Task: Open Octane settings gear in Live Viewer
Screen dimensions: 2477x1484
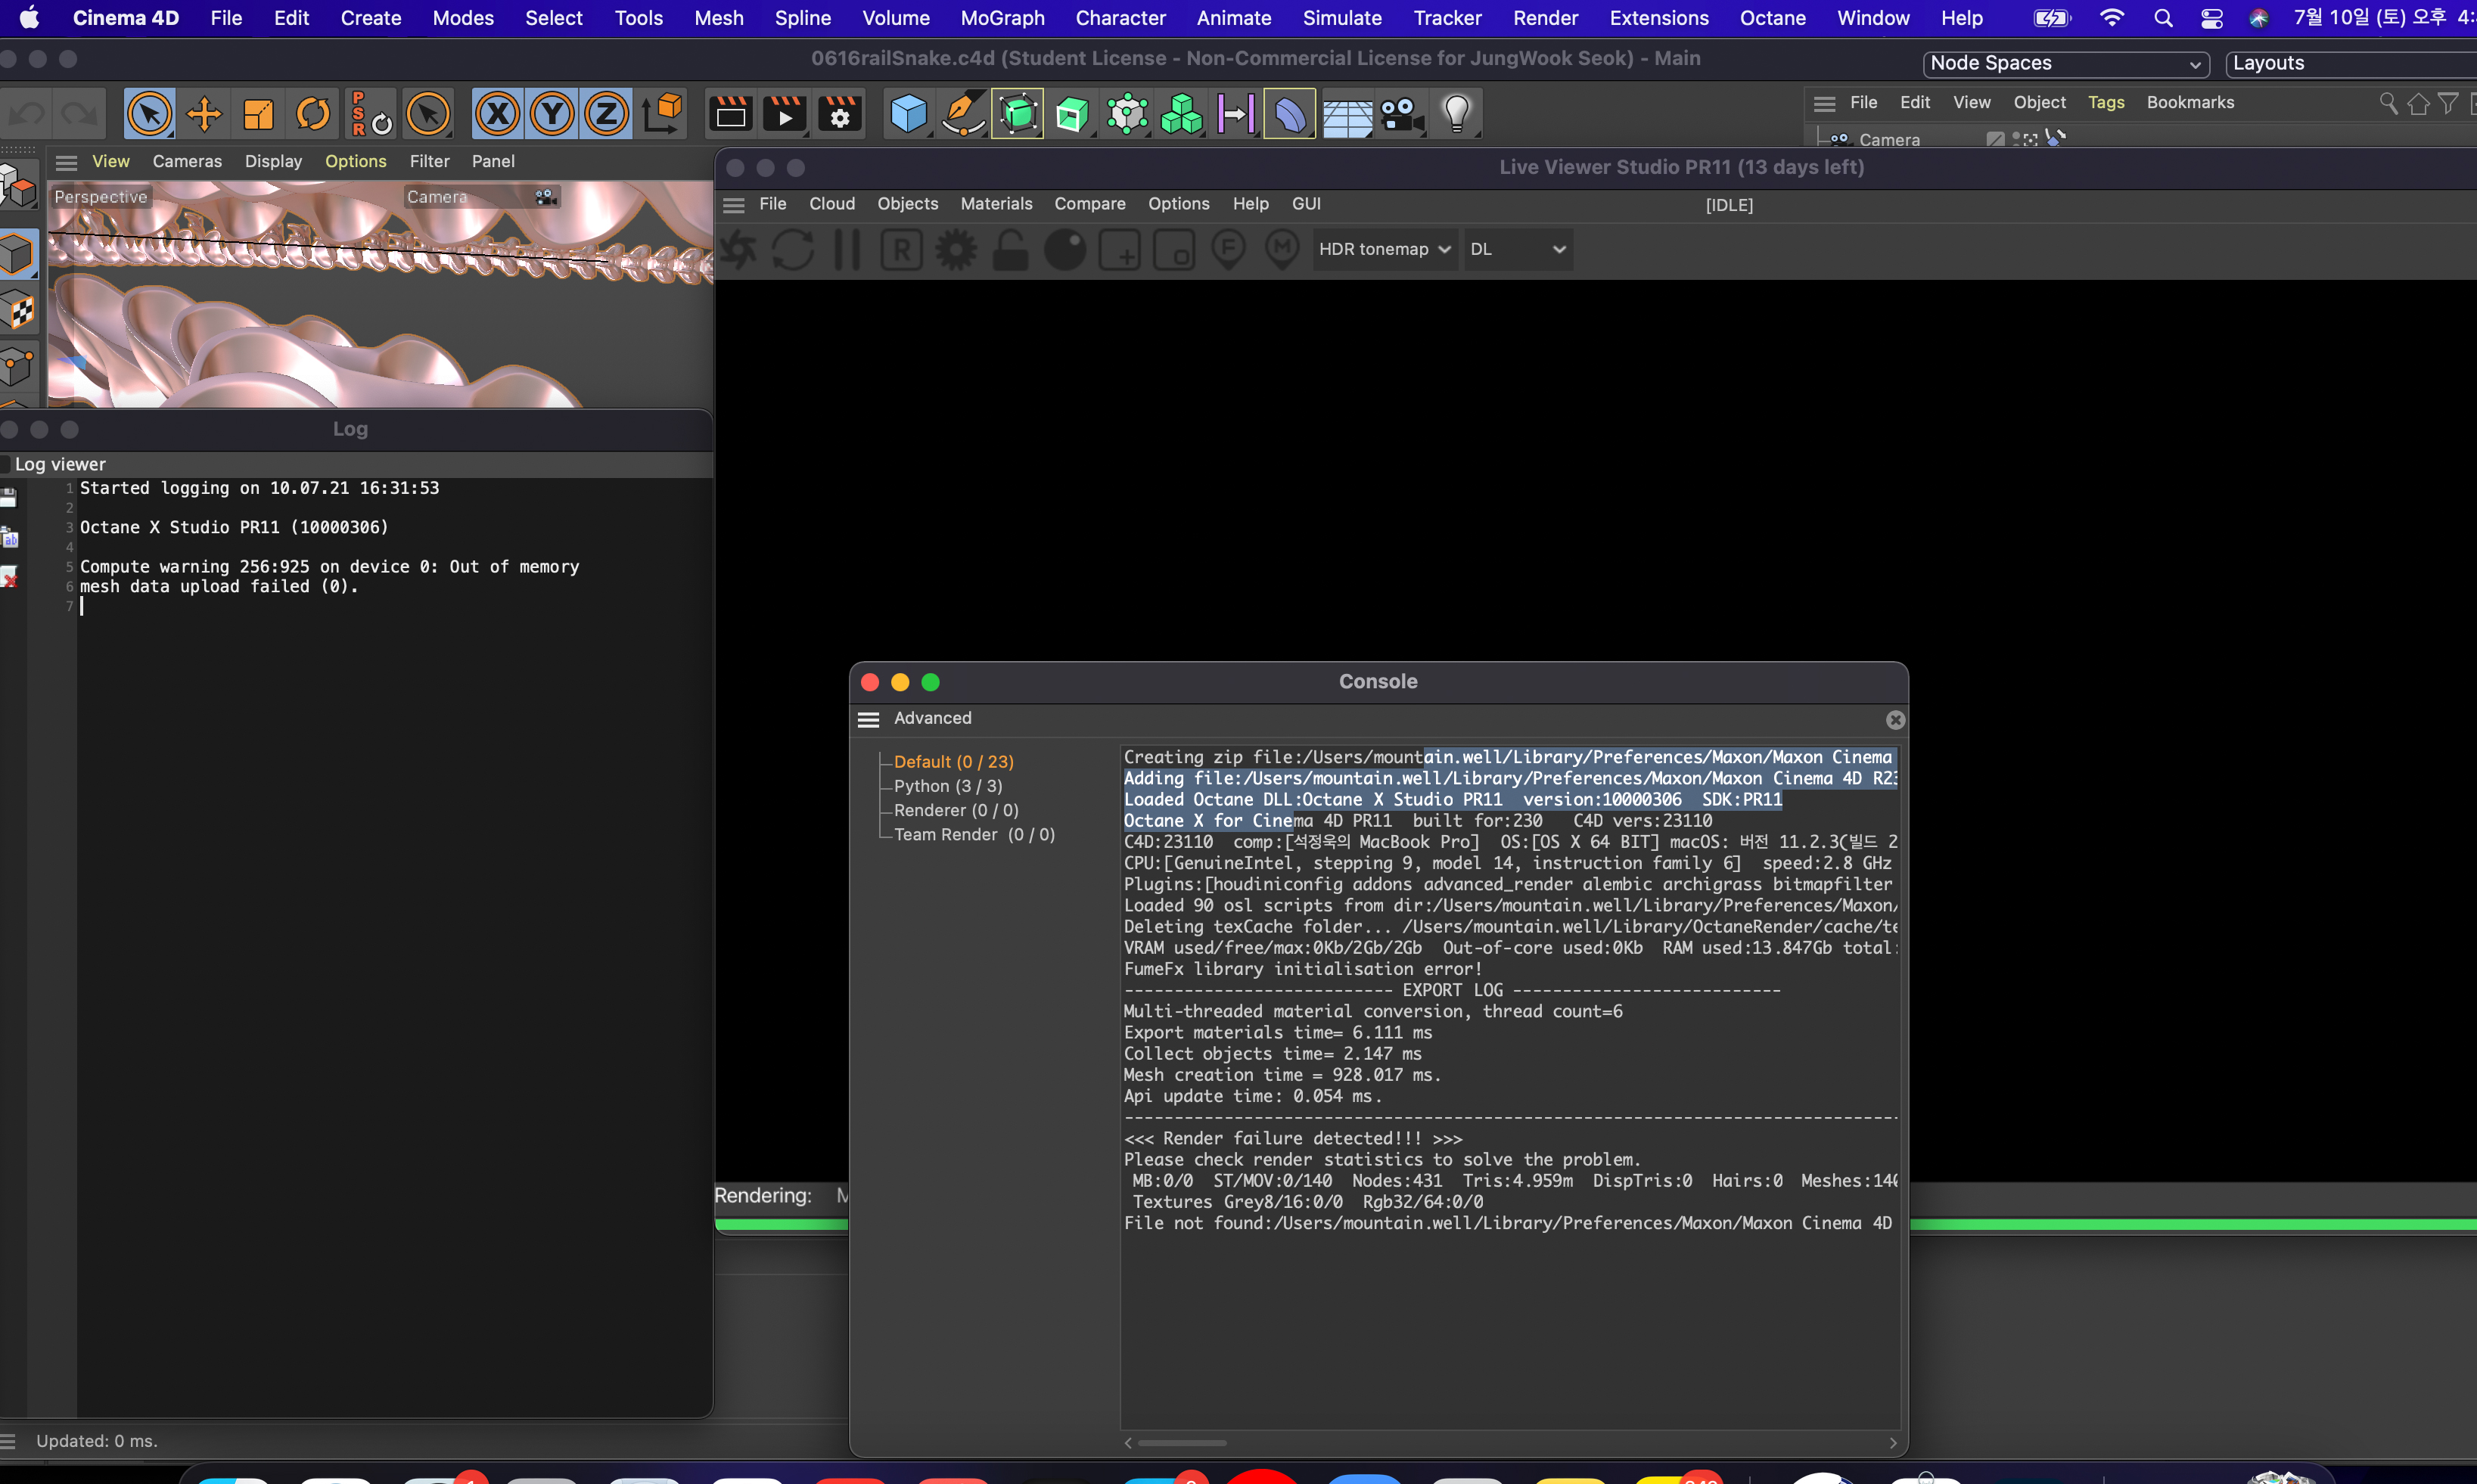Action: (956, 250)
